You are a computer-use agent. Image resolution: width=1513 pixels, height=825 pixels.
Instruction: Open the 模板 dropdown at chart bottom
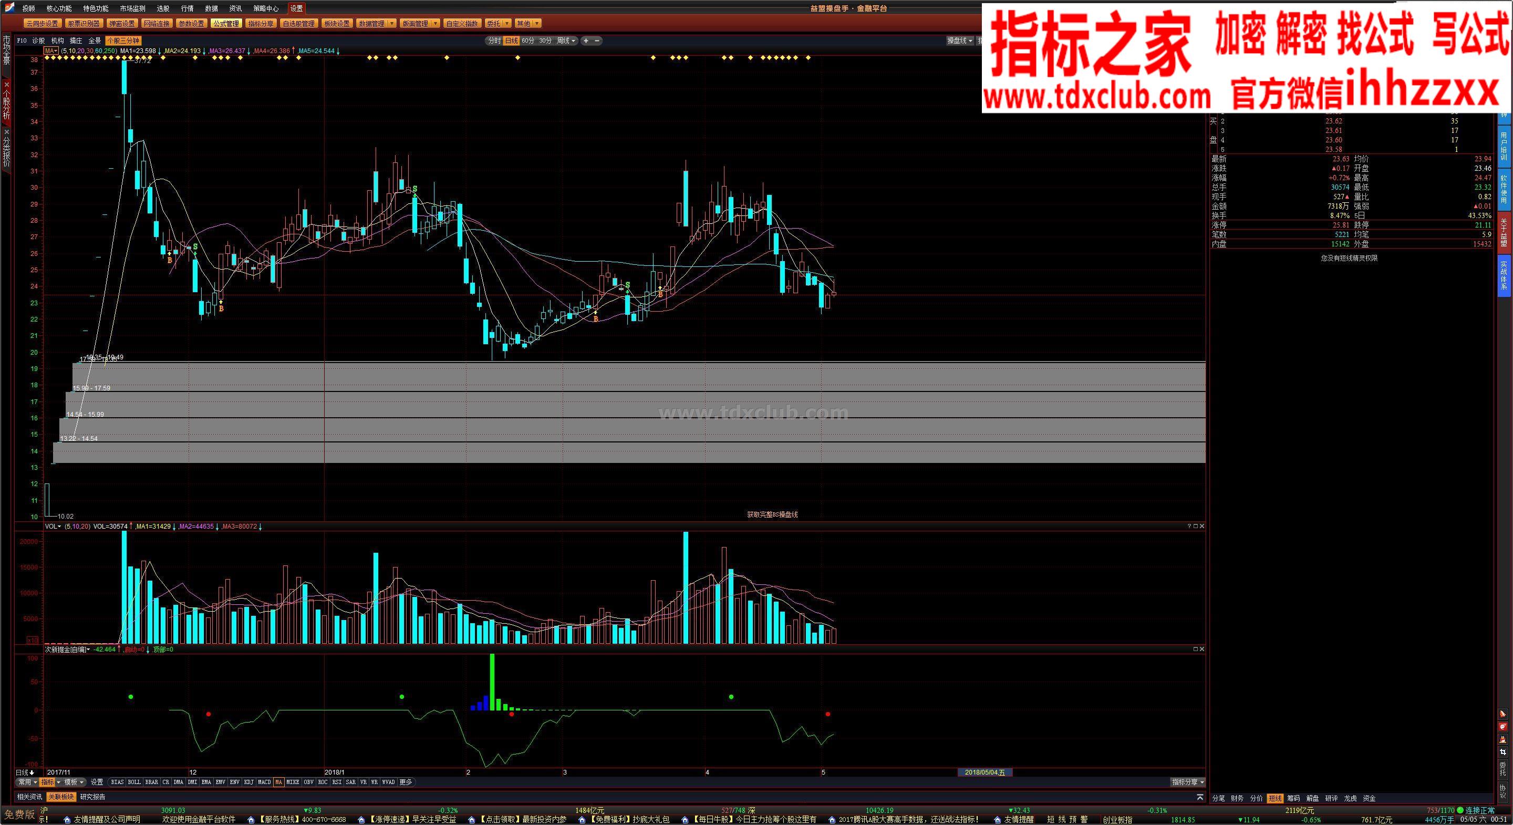[x=74, y=782]
